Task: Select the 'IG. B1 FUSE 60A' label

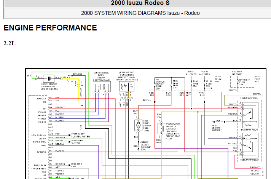Action: coord(209,83)
